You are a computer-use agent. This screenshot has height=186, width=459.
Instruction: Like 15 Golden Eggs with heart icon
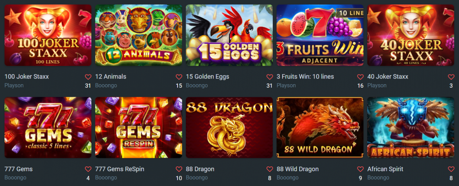click(269, 77)
